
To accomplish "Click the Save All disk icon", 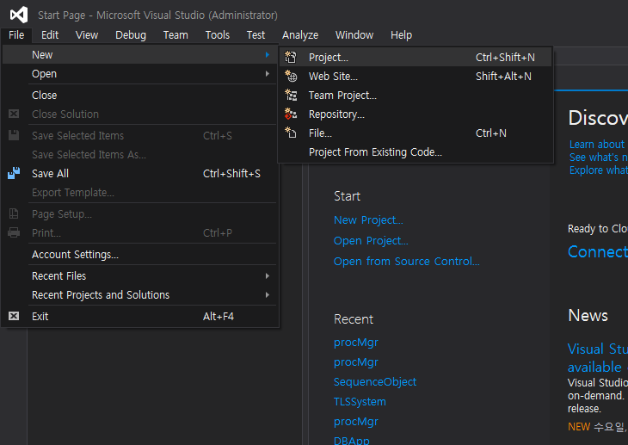I will [x=14, y=173].
